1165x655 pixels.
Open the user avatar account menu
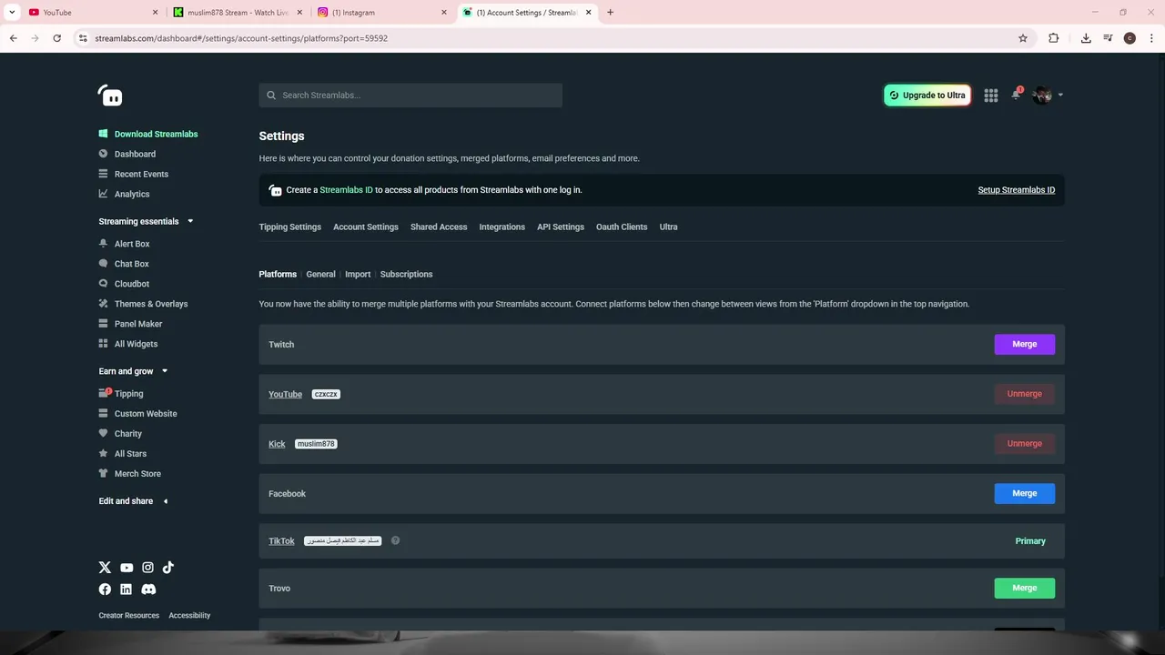pos(1048,96)
